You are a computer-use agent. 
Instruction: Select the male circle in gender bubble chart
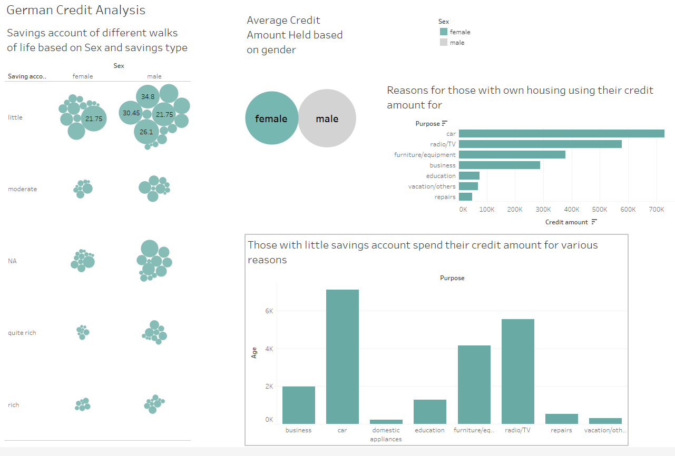[327, 118]
